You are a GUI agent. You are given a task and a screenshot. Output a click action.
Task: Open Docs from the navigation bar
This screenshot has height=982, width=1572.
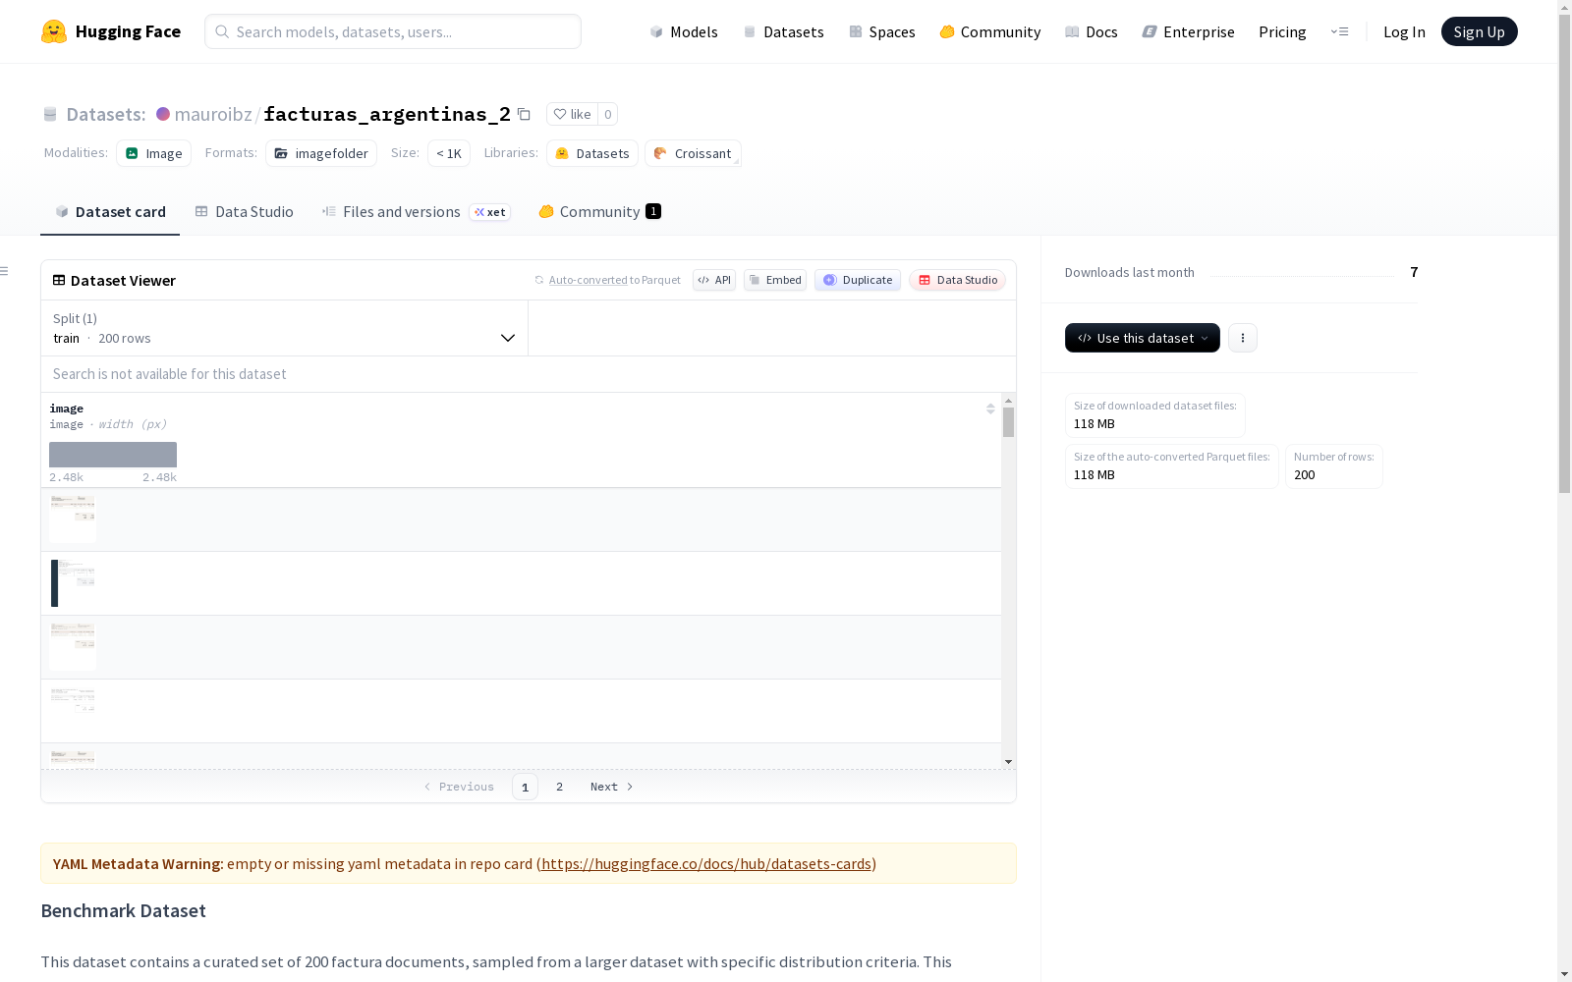[x=1092, y=31]
